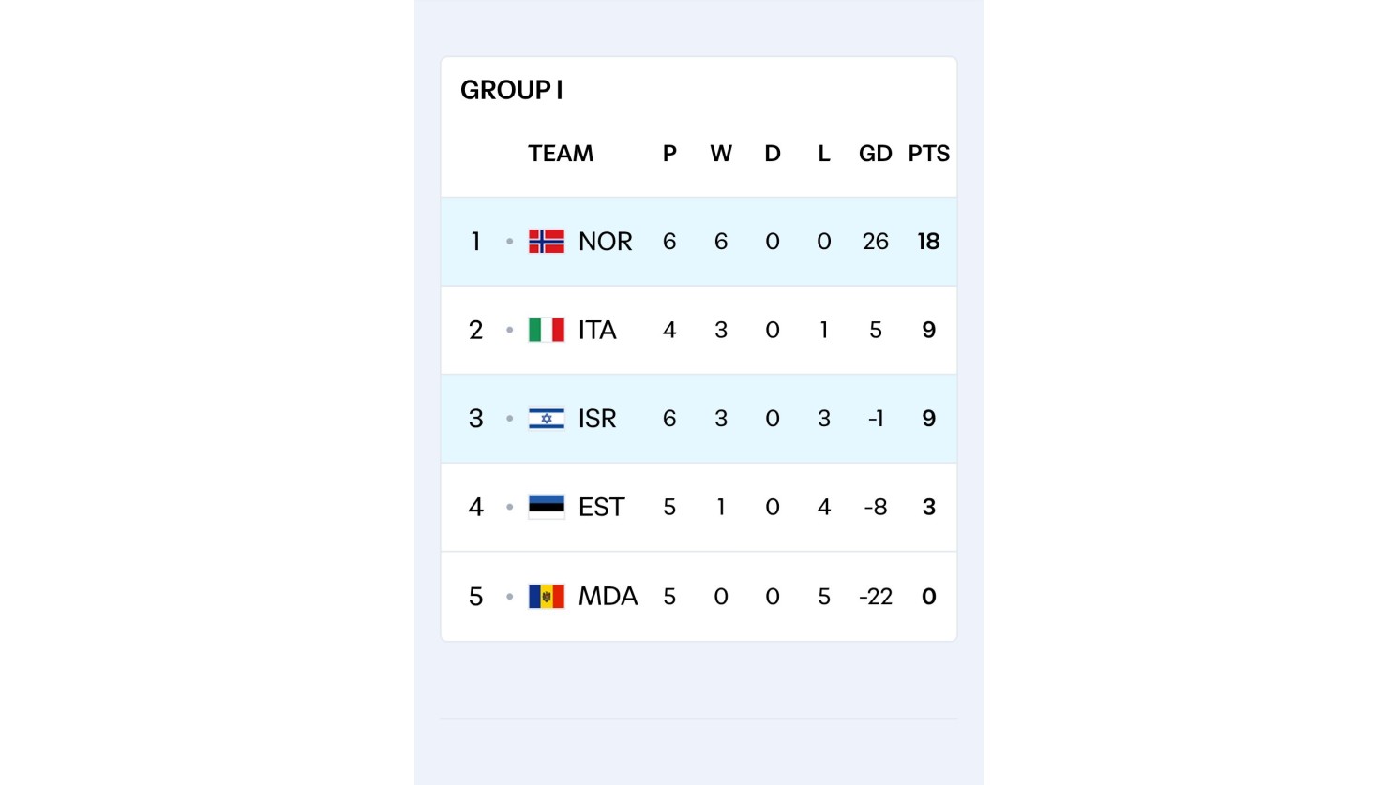Open the EST team entry
Screen dimensions: 1397x785
[601, 507]
